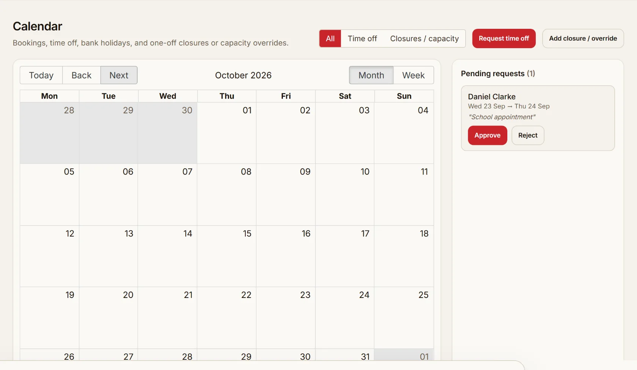Select date 31 October
637x370 pixels.
(x=365, y=356)
